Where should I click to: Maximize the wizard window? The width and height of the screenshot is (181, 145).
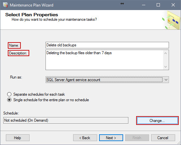(158, 5)
